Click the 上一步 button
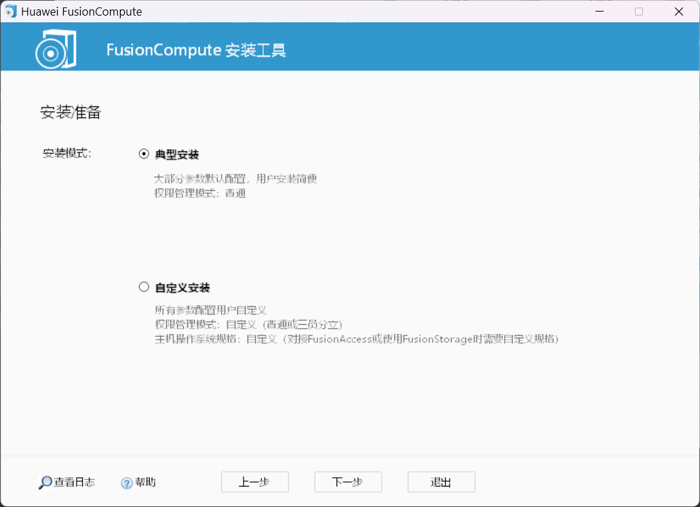 coord(255,482)
